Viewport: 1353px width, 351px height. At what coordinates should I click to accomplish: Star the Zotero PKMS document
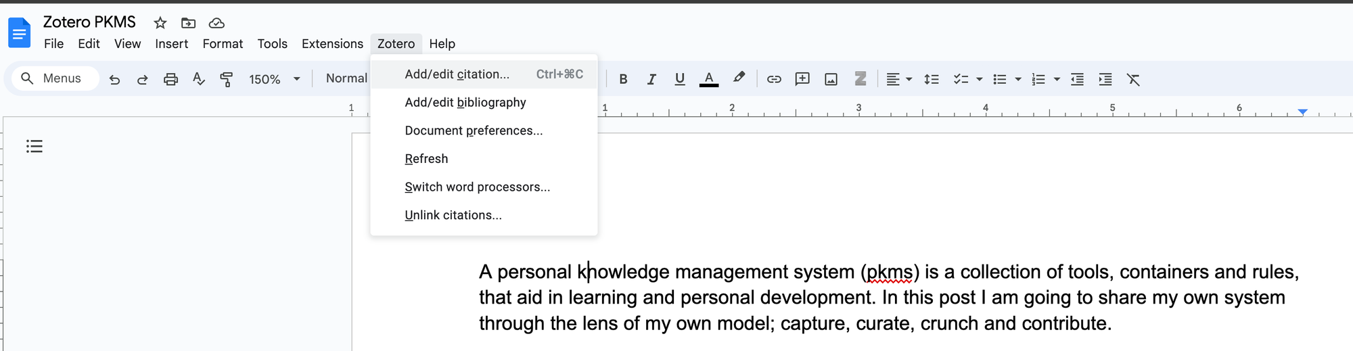pyautogui.click(x=160, y=23)
